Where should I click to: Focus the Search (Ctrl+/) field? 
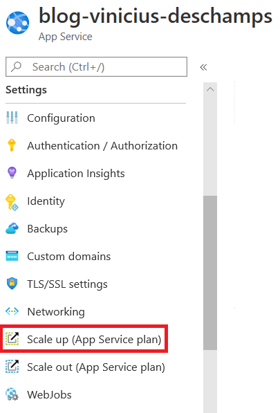point(96,66)
